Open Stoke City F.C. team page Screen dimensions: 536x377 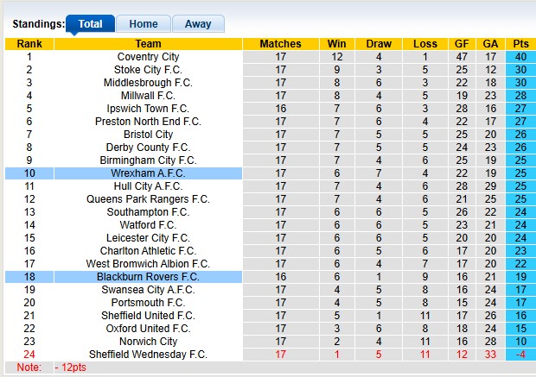pos(148,70)
